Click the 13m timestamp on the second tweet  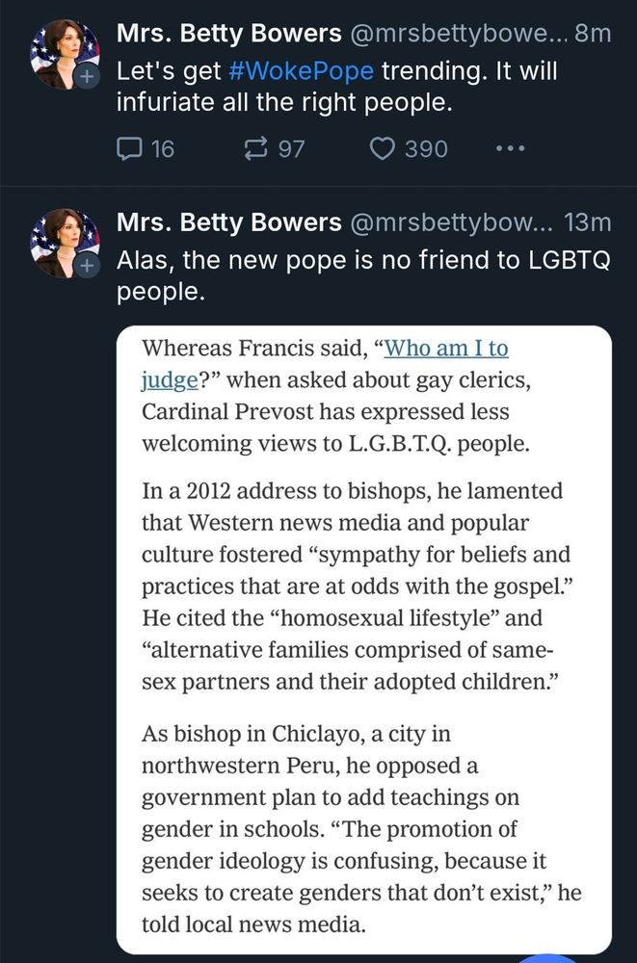[x=589, y=221]
